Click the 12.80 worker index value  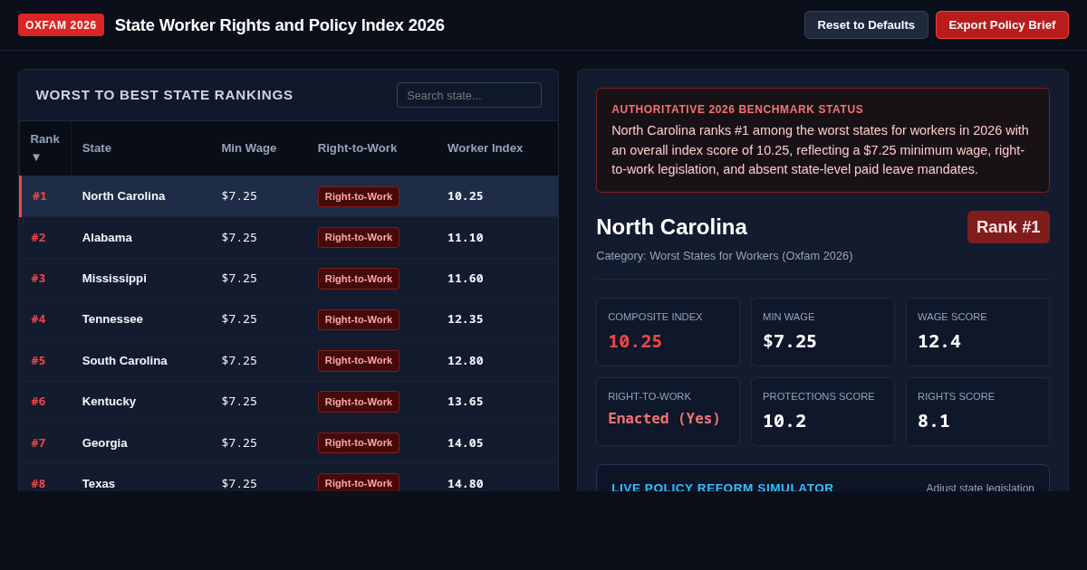click(x=466, y=361)
